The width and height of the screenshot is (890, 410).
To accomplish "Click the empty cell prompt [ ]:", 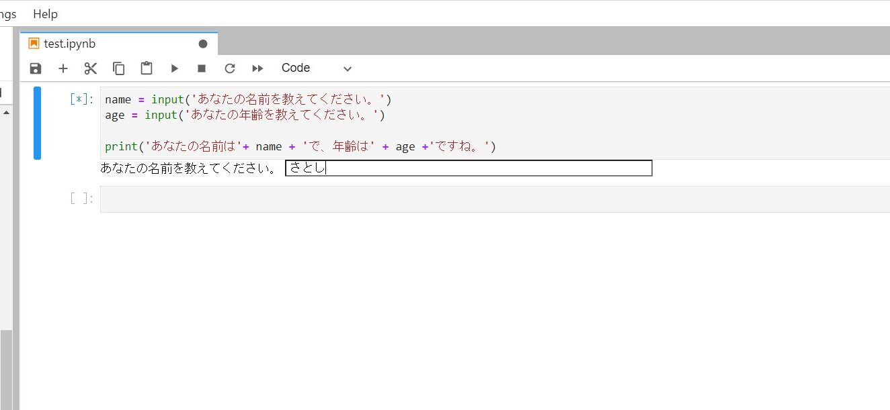I will click(82, 198).
